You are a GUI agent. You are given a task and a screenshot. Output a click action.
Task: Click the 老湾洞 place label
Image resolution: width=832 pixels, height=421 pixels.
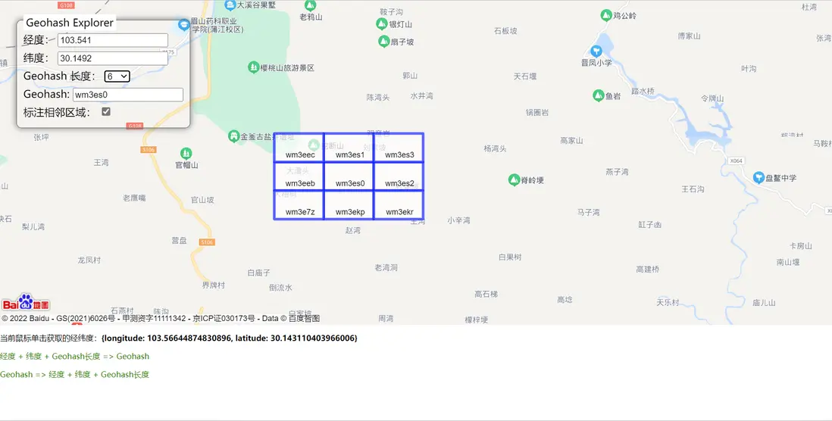point(386,267)
